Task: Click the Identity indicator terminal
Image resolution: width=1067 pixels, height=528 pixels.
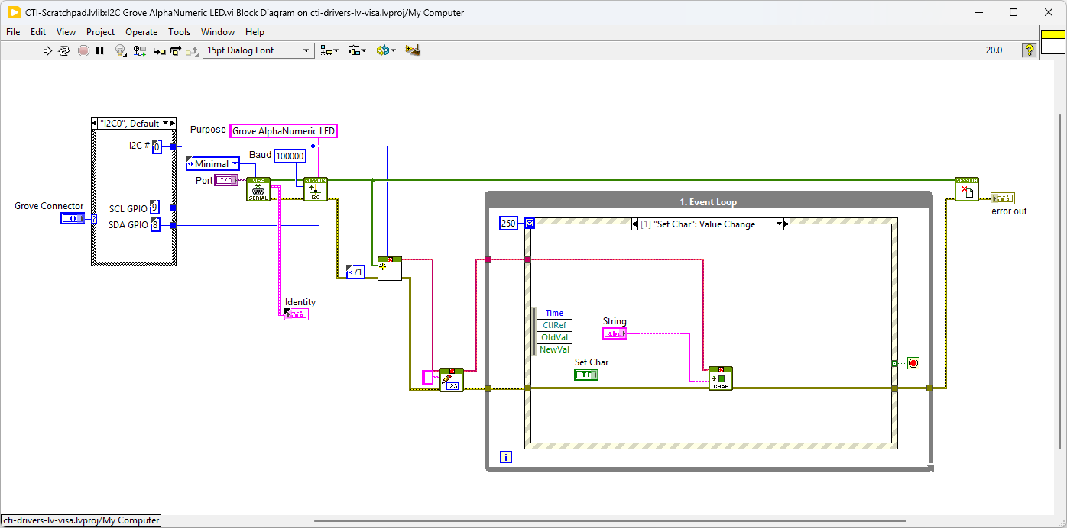Action: [295, 314]
